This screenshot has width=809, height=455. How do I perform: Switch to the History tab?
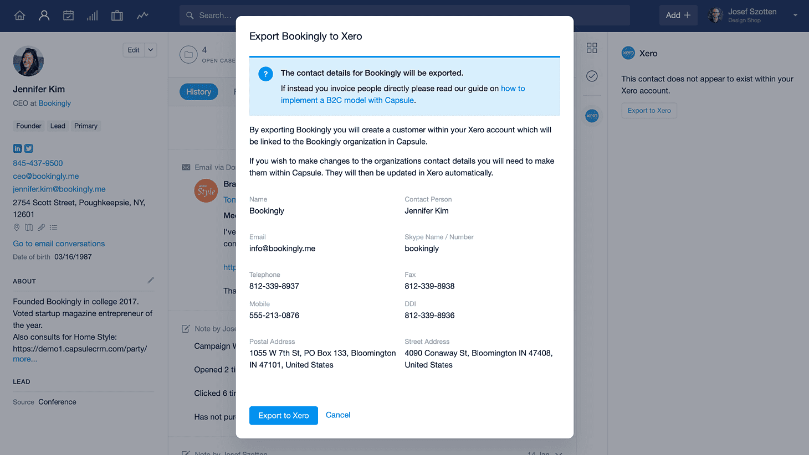point(198,92)
